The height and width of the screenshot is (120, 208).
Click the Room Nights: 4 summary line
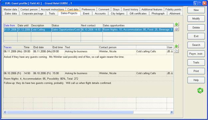(41, 79)
